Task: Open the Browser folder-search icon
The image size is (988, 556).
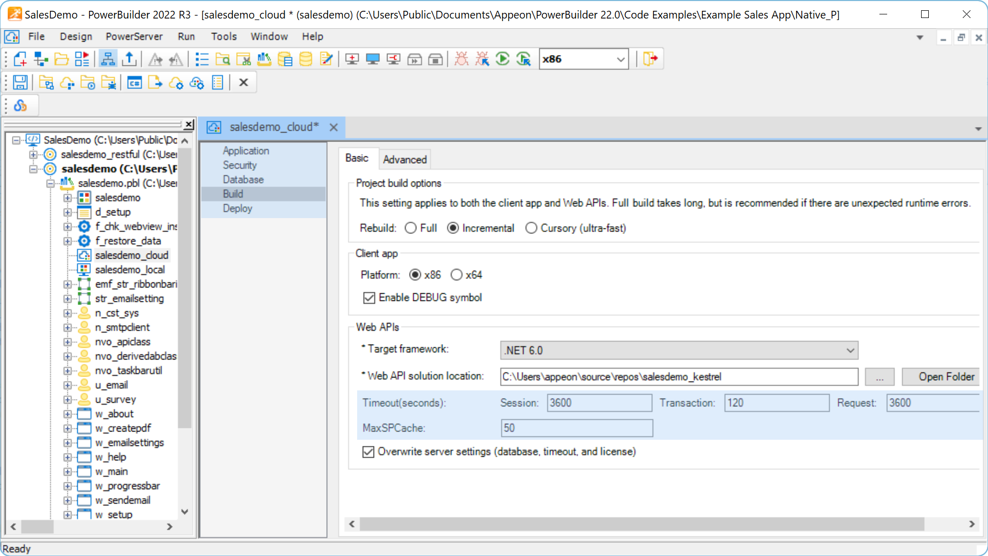Action: pyautogui.click(x=223, y=59)
